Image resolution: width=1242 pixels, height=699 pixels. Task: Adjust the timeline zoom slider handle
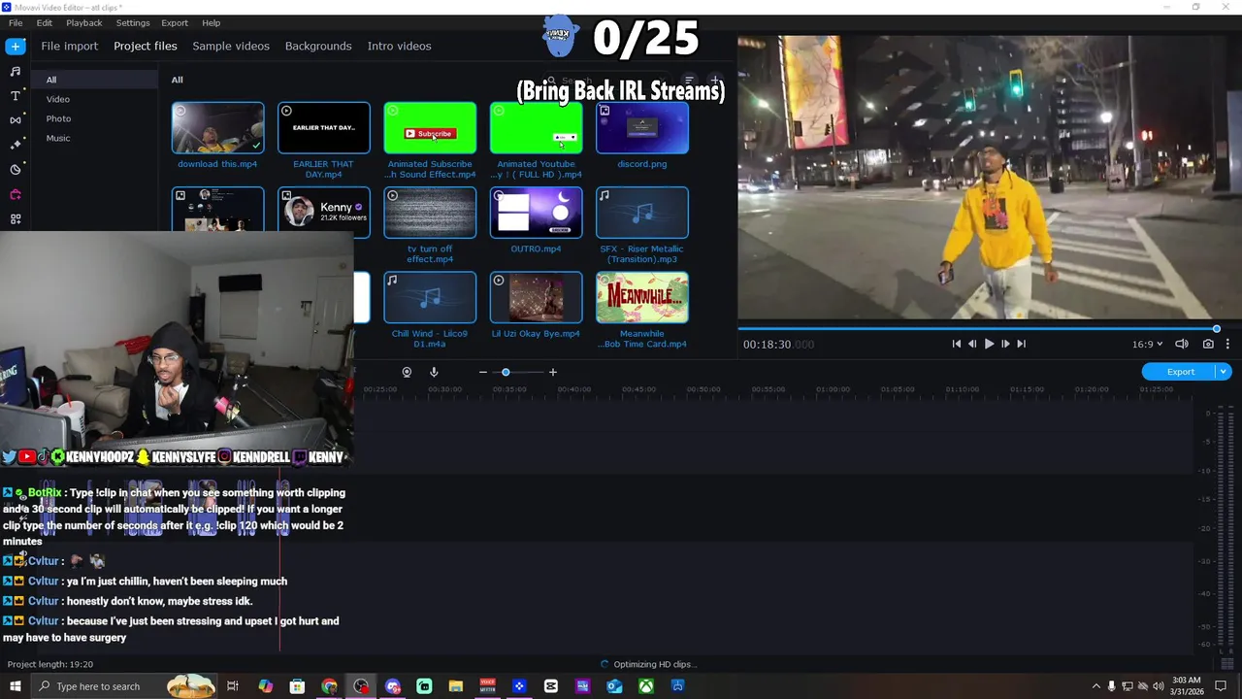[x=506, y=372]
